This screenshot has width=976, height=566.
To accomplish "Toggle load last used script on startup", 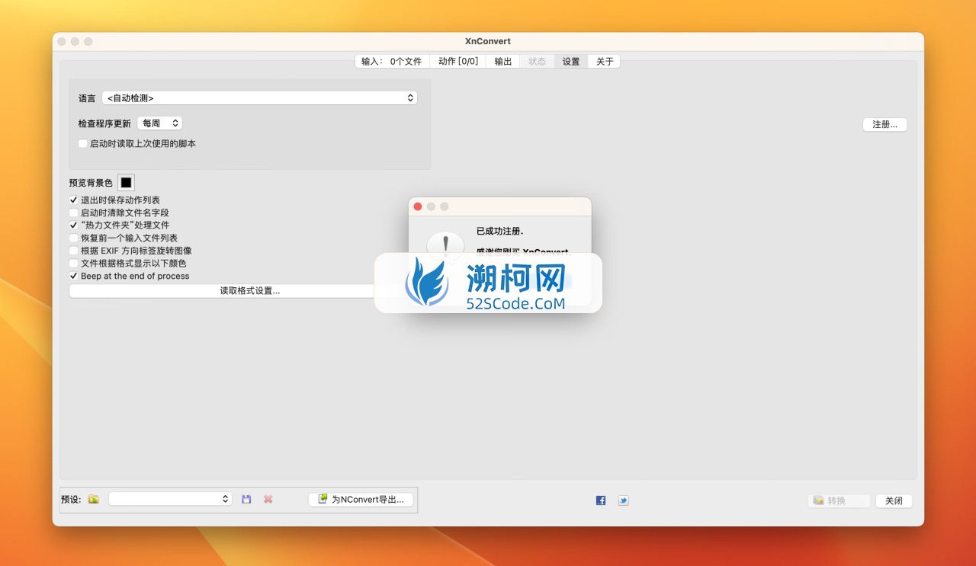I will (83, 143).
